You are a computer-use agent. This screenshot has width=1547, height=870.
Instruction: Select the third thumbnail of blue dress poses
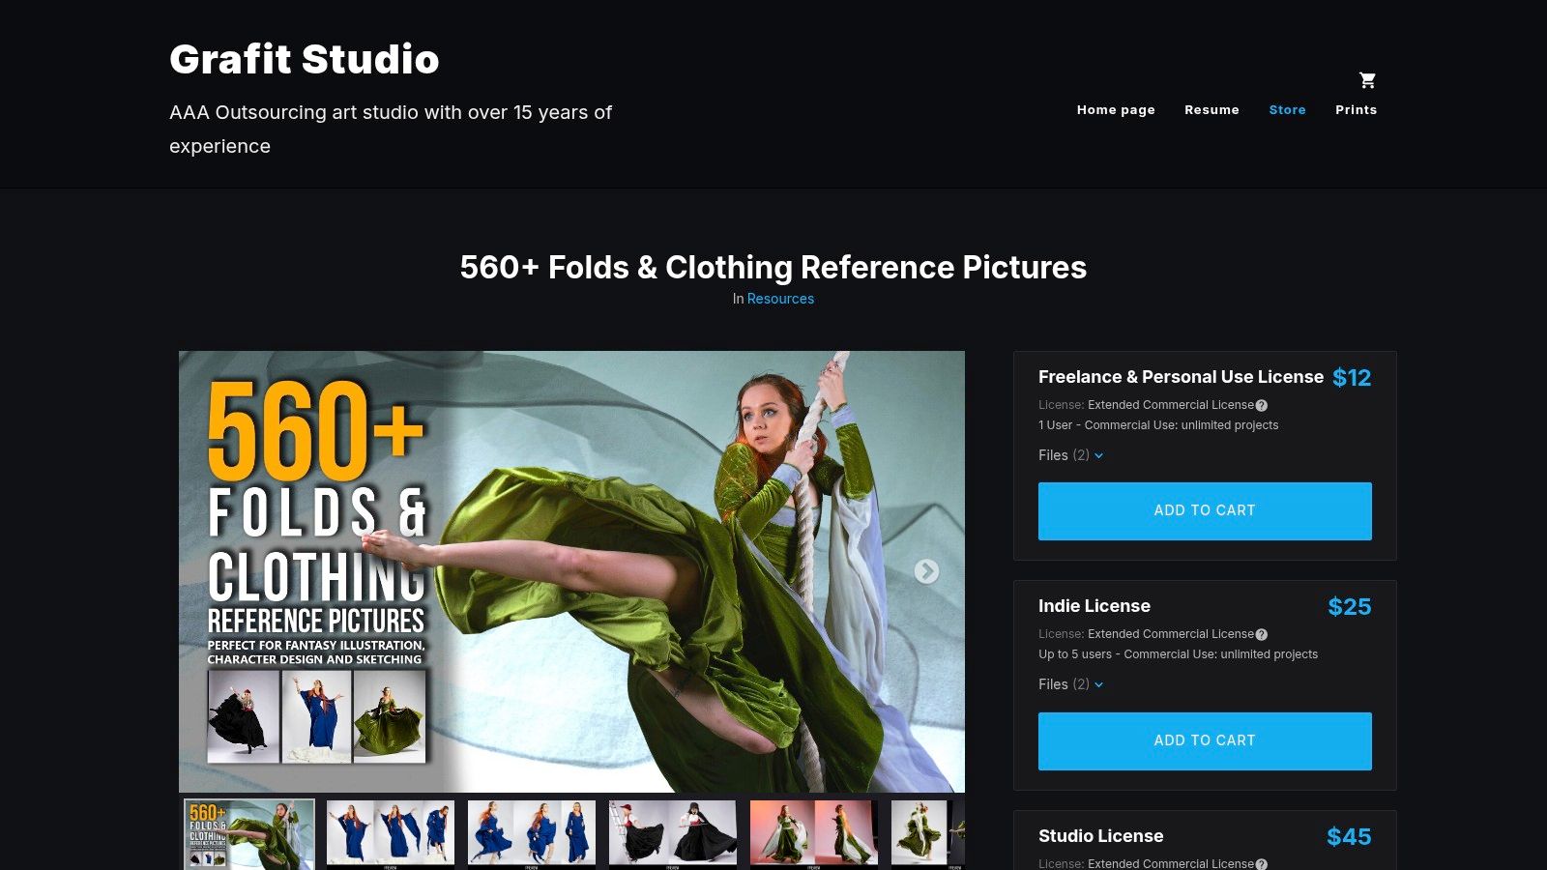pos(532,833)
